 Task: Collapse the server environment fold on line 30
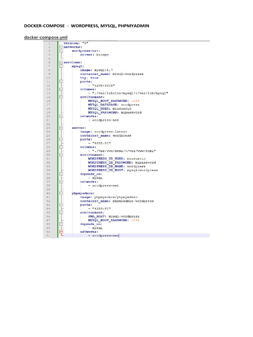(x=61, y=155)
